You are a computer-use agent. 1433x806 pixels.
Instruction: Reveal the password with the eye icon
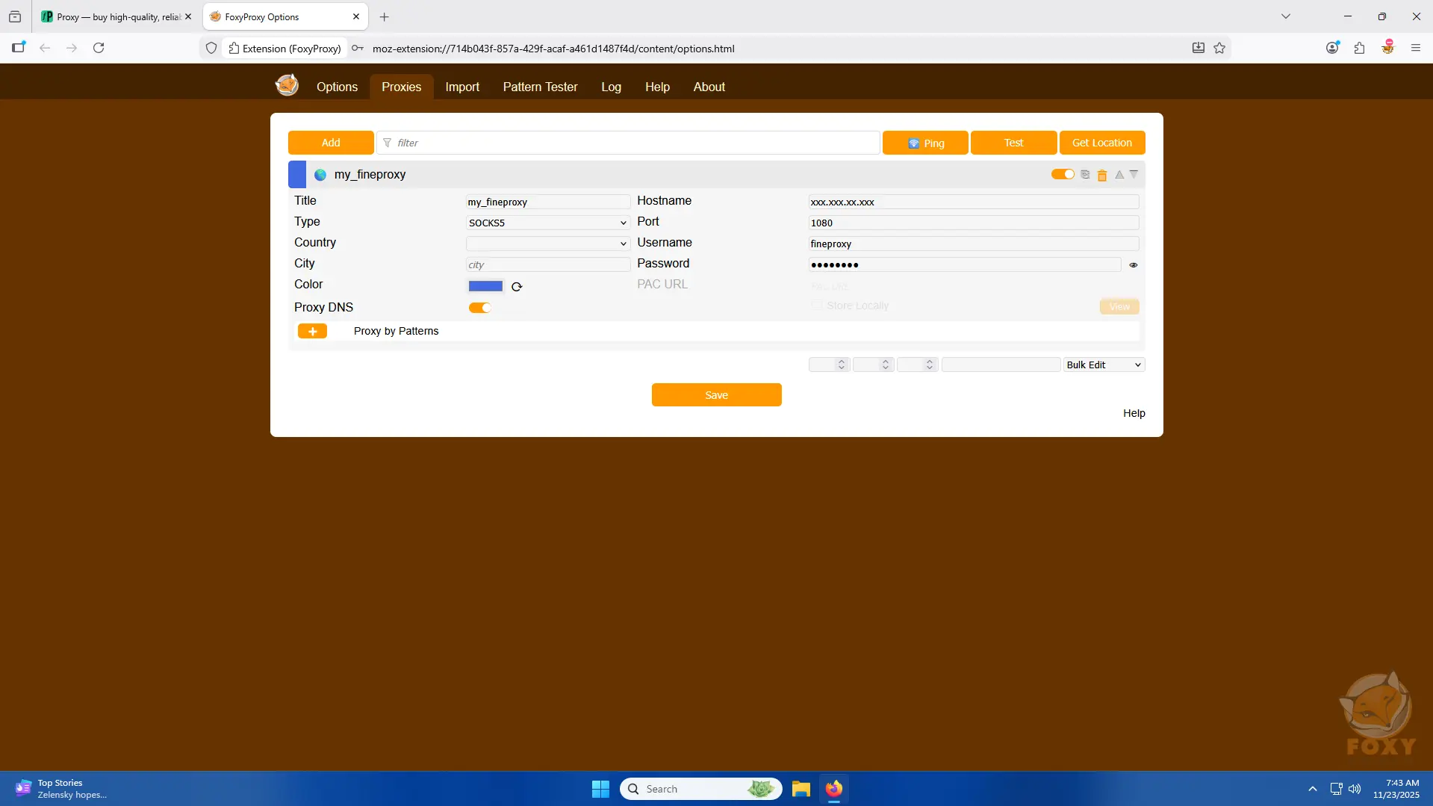tap(1134, 265)
